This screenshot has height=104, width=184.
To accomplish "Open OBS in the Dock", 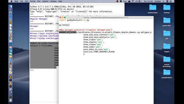I will 11,86.
